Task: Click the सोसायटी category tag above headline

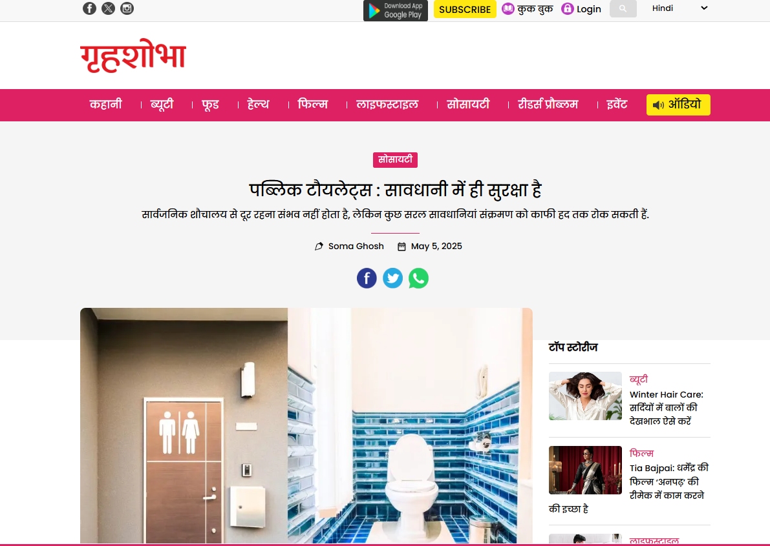Action: coord(395,160)
